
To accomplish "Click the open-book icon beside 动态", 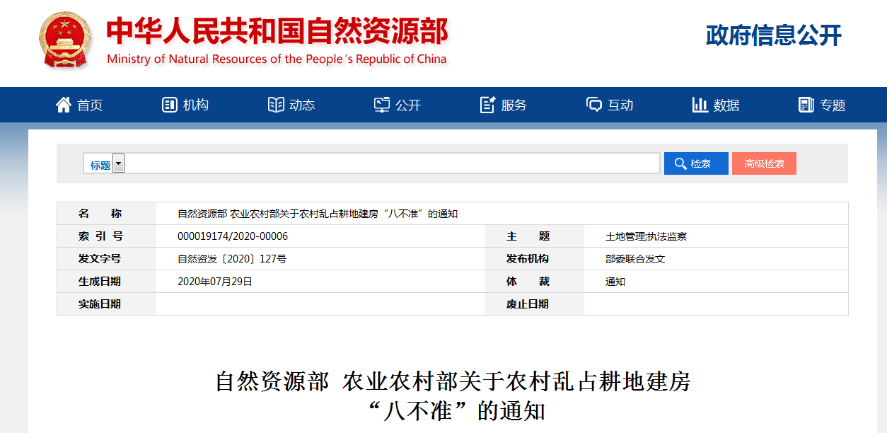I will point(276,105).
